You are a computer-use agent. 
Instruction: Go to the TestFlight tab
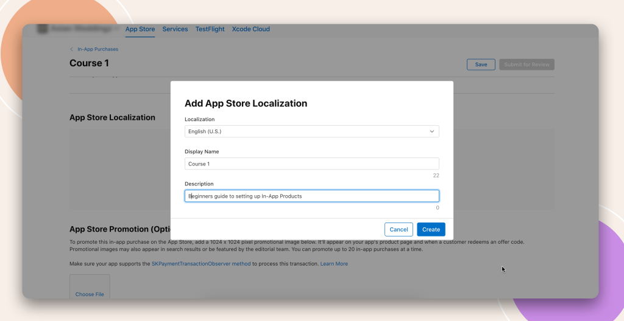[210, 29]
